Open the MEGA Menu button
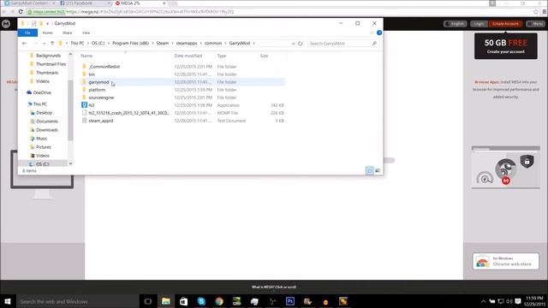This screenshot has width=548, height=308. (535, 24)
